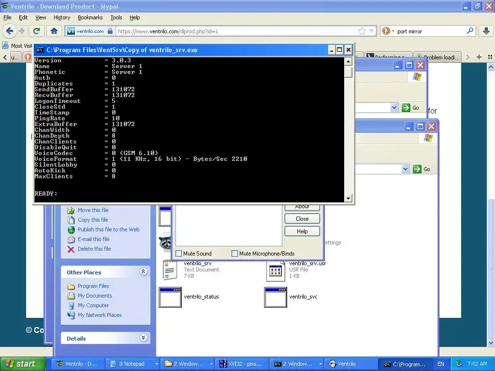The width and height of the screenshot is (495, 371).
Task: Click the My Network Places link
Action: 100,315
